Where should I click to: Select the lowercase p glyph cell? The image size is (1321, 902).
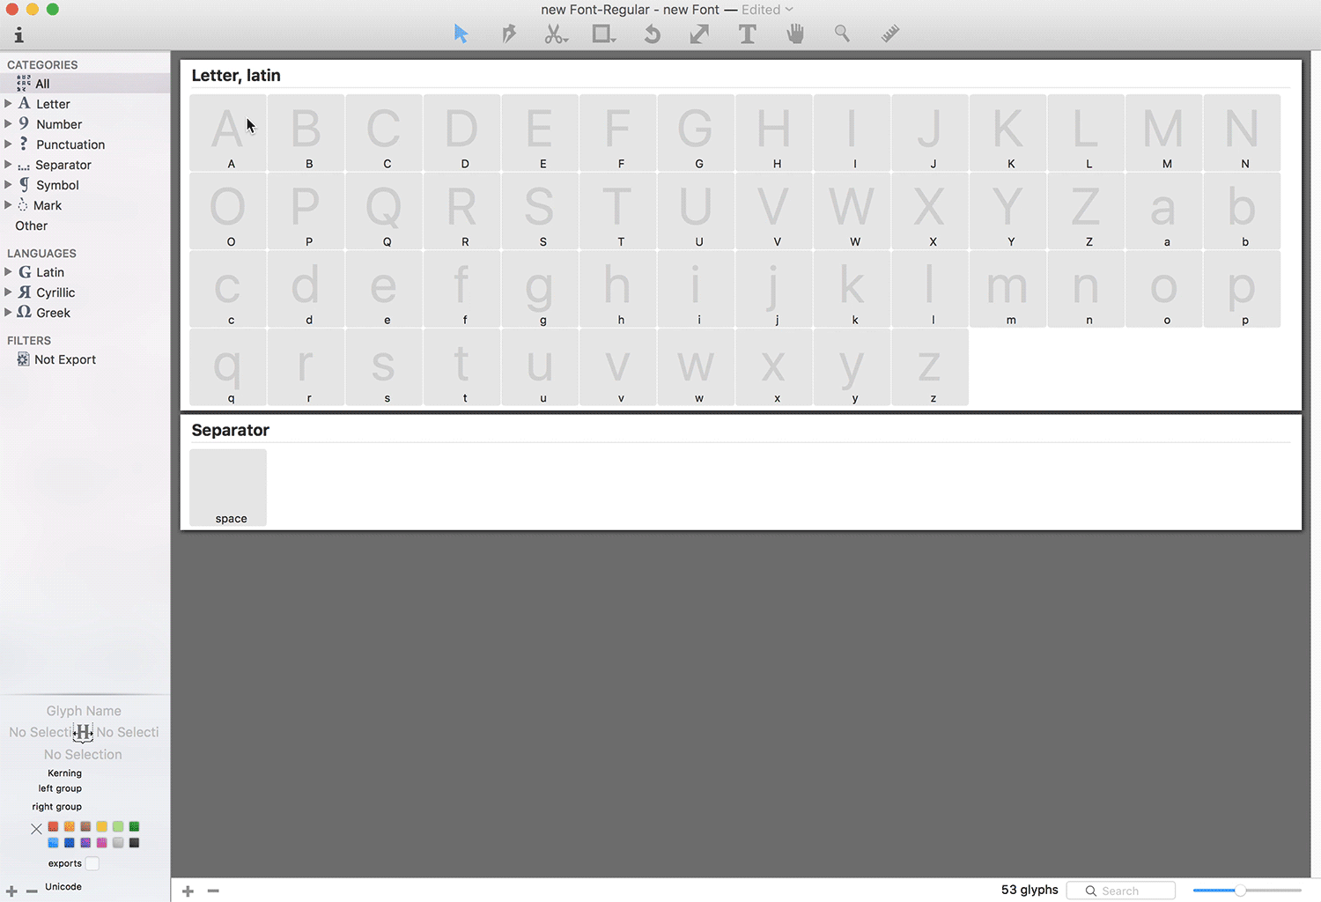click(1242, 289)
